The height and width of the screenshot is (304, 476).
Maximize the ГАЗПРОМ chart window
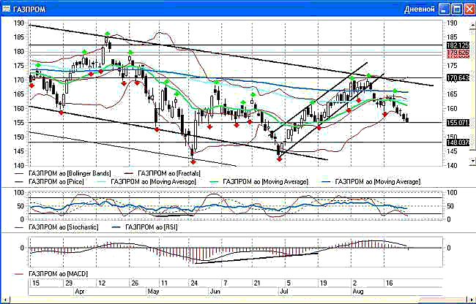click(456, 9)
